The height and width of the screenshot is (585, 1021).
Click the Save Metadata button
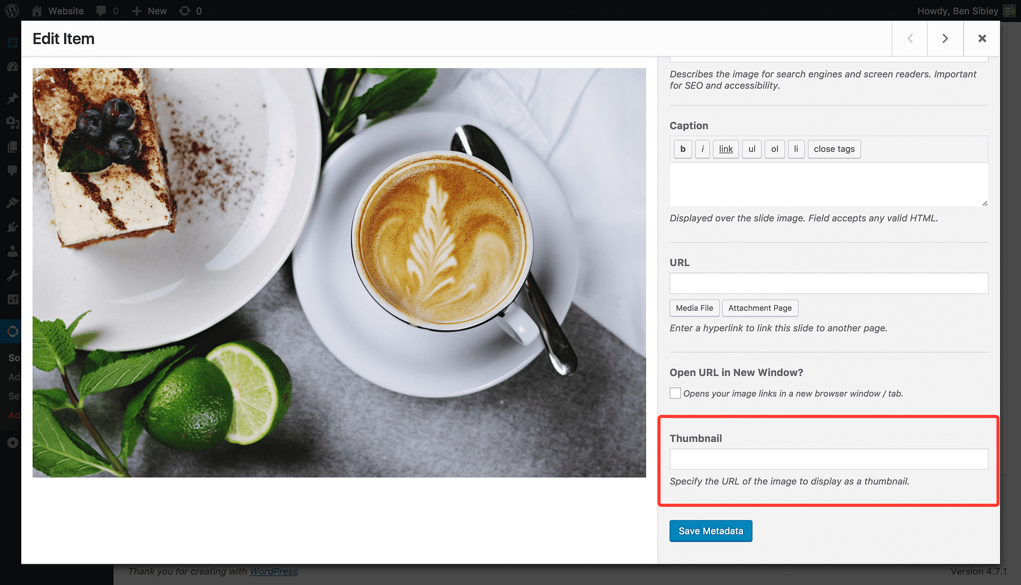pos(710,531)
